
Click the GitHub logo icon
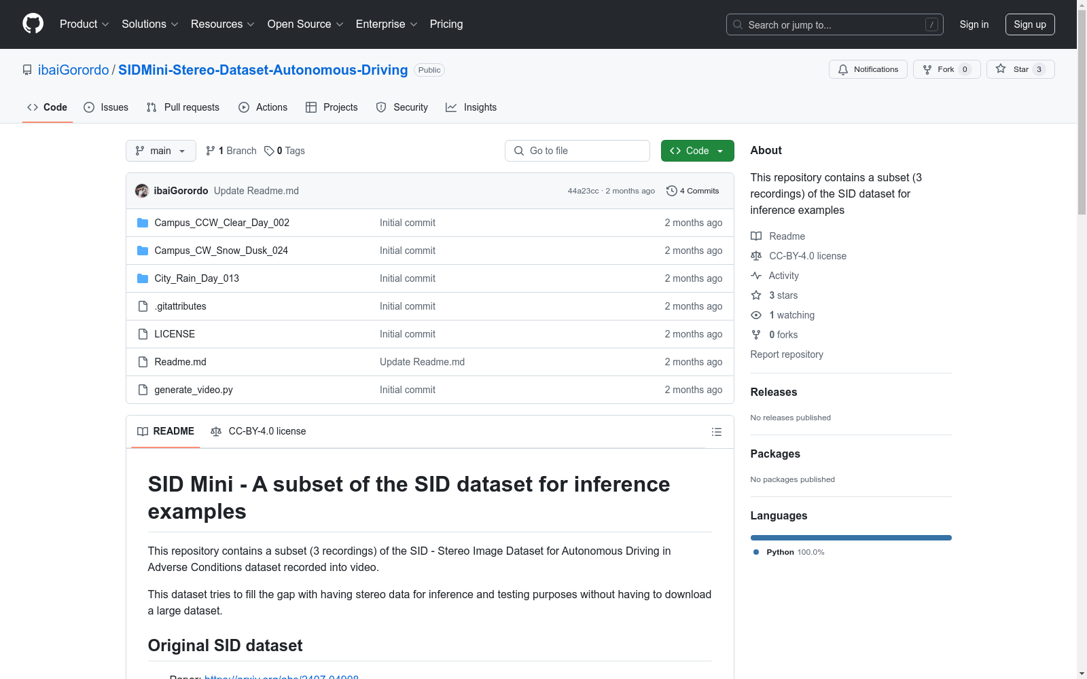33,24
